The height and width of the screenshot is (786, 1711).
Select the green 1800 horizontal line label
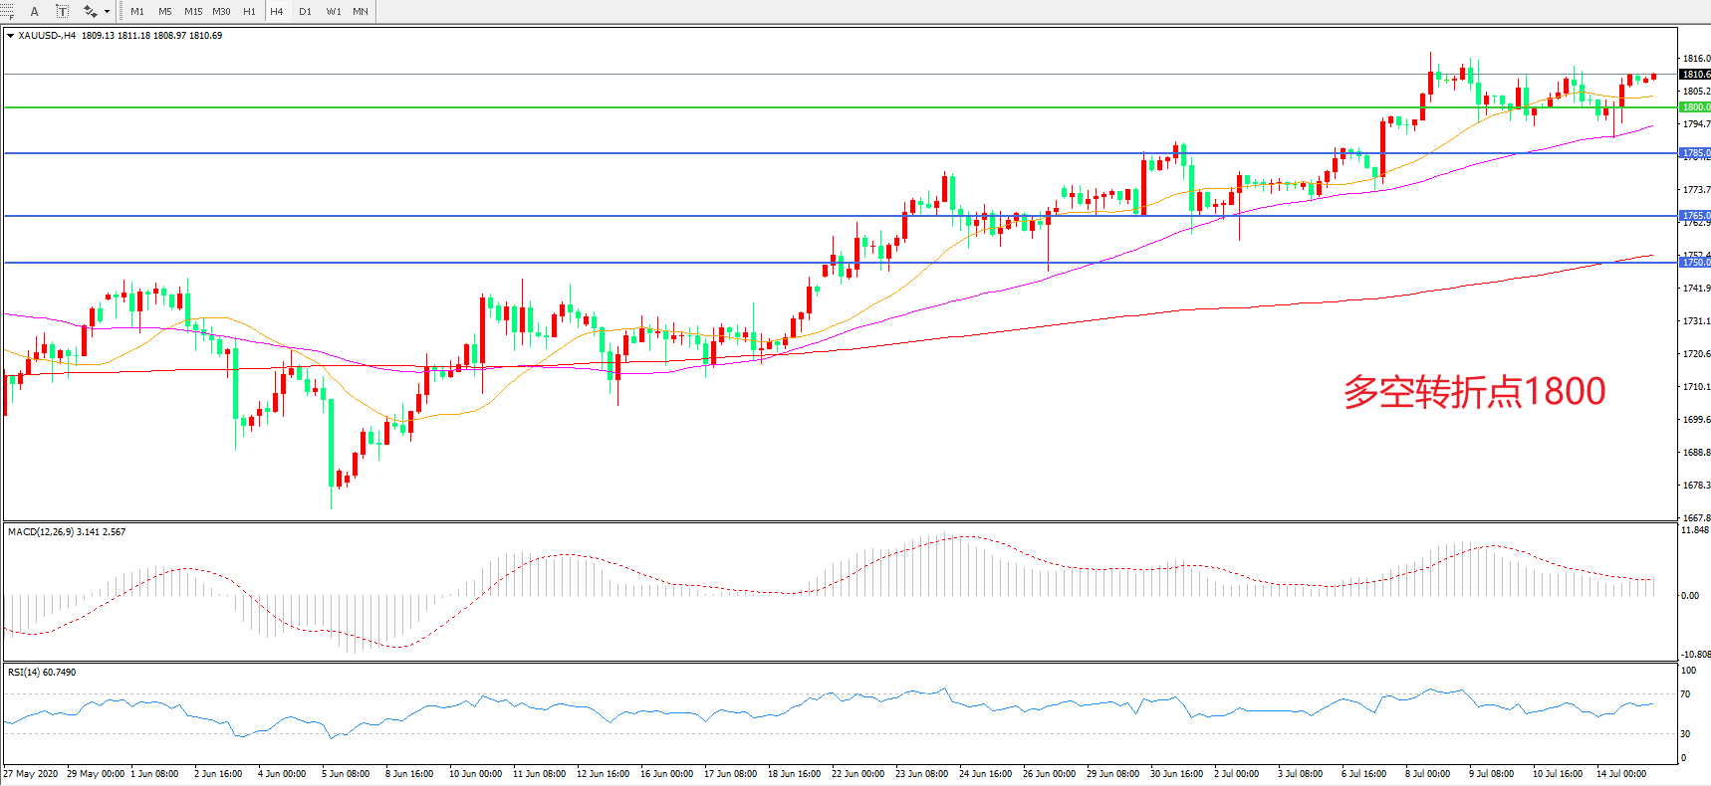(1695, 107)
